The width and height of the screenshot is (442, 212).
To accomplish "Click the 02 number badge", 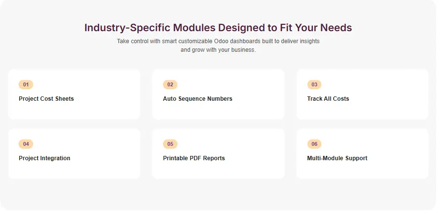I will 170,85.
